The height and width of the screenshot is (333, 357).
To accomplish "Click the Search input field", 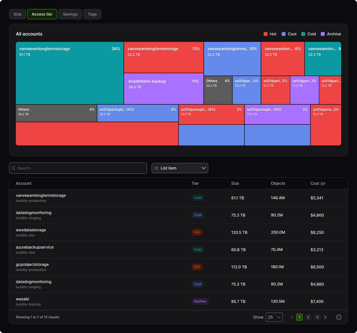I will (x=78, y=168).
